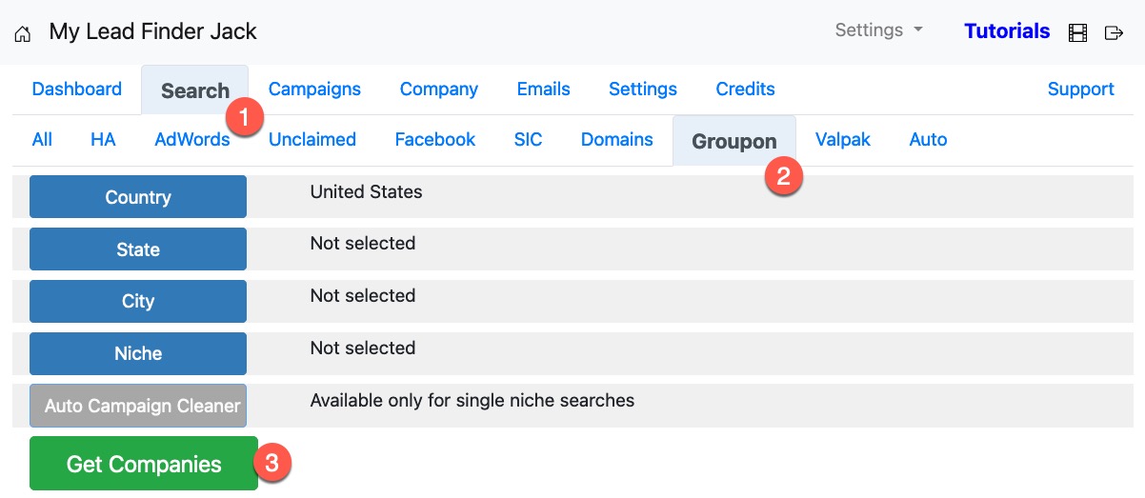The image size is (1145, 498).
Task: Switch to the Dashboard tab
Action: 77,90
